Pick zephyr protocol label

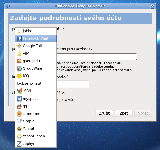tap(29, 144)
